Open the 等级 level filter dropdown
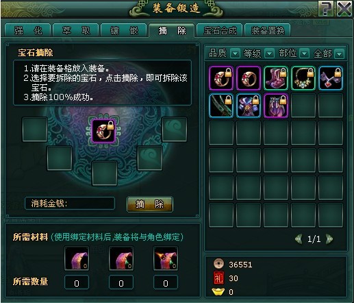The height and width of the screenshot is (303, 354). (269, 53)
